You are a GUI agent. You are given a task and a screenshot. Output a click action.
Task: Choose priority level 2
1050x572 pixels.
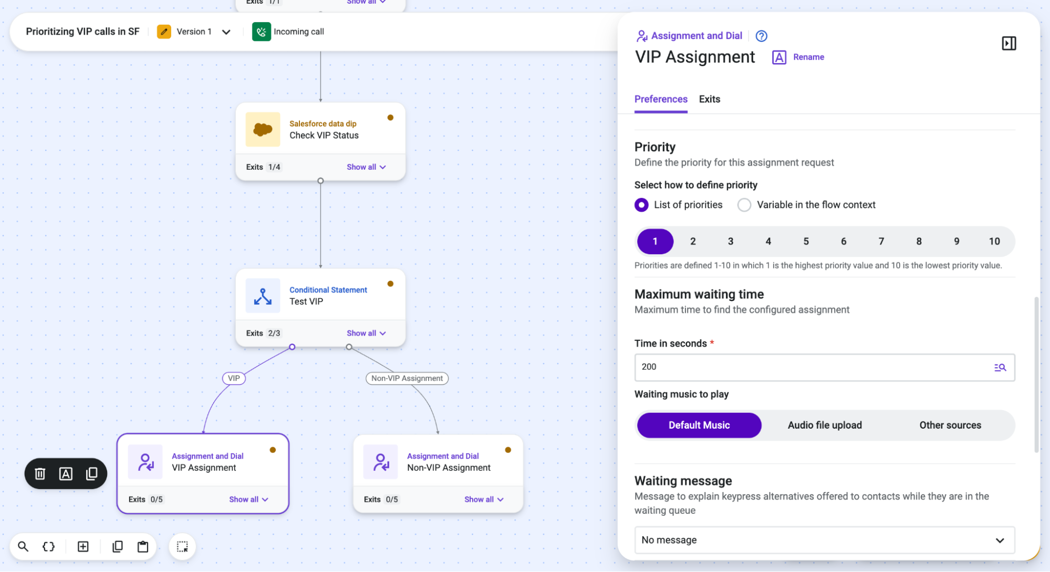tap(693, 242)
